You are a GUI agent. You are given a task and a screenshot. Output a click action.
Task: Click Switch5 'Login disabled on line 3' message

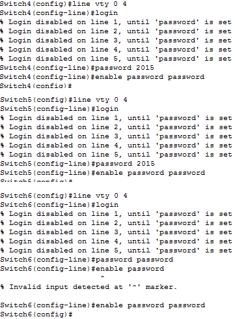pyautogui.click(x=116, y=136)
